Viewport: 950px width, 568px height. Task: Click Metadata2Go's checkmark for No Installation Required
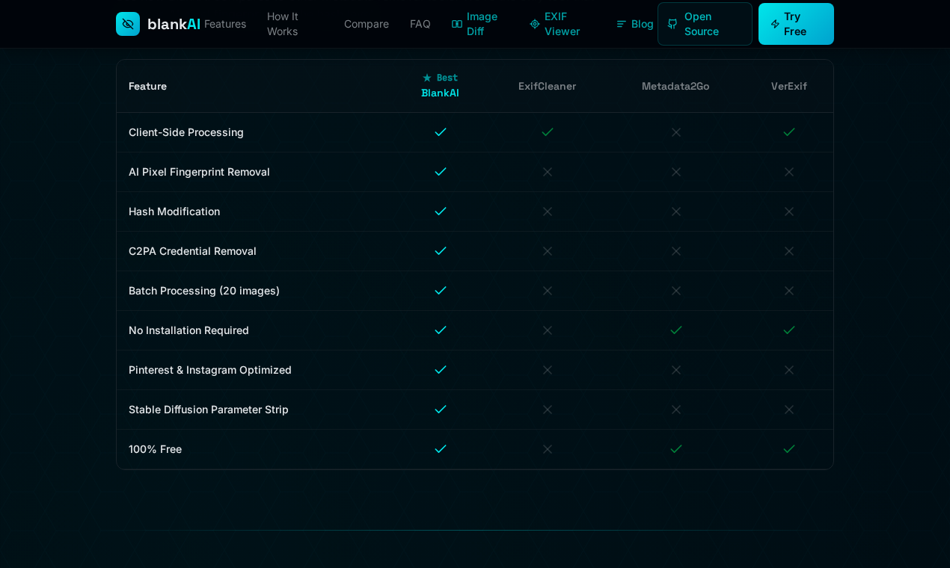[x=675, y=330]
